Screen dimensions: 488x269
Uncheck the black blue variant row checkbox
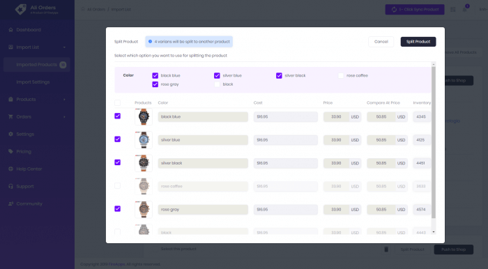point(117,116)
